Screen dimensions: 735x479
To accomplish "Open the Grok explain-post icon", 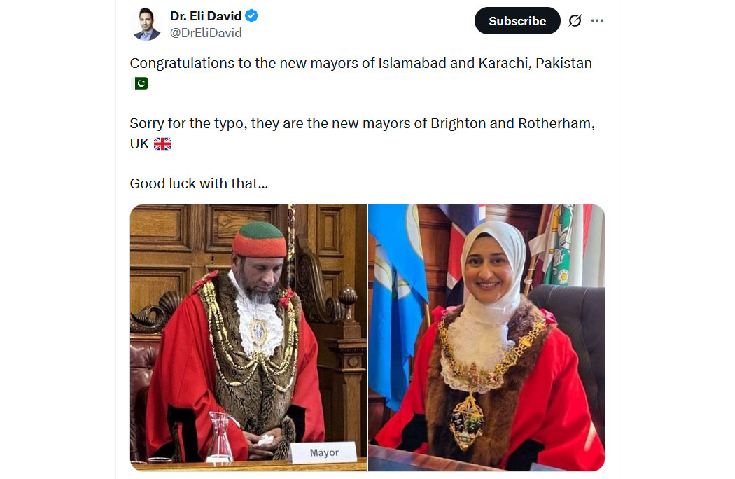I will click(x=575, y=20).
